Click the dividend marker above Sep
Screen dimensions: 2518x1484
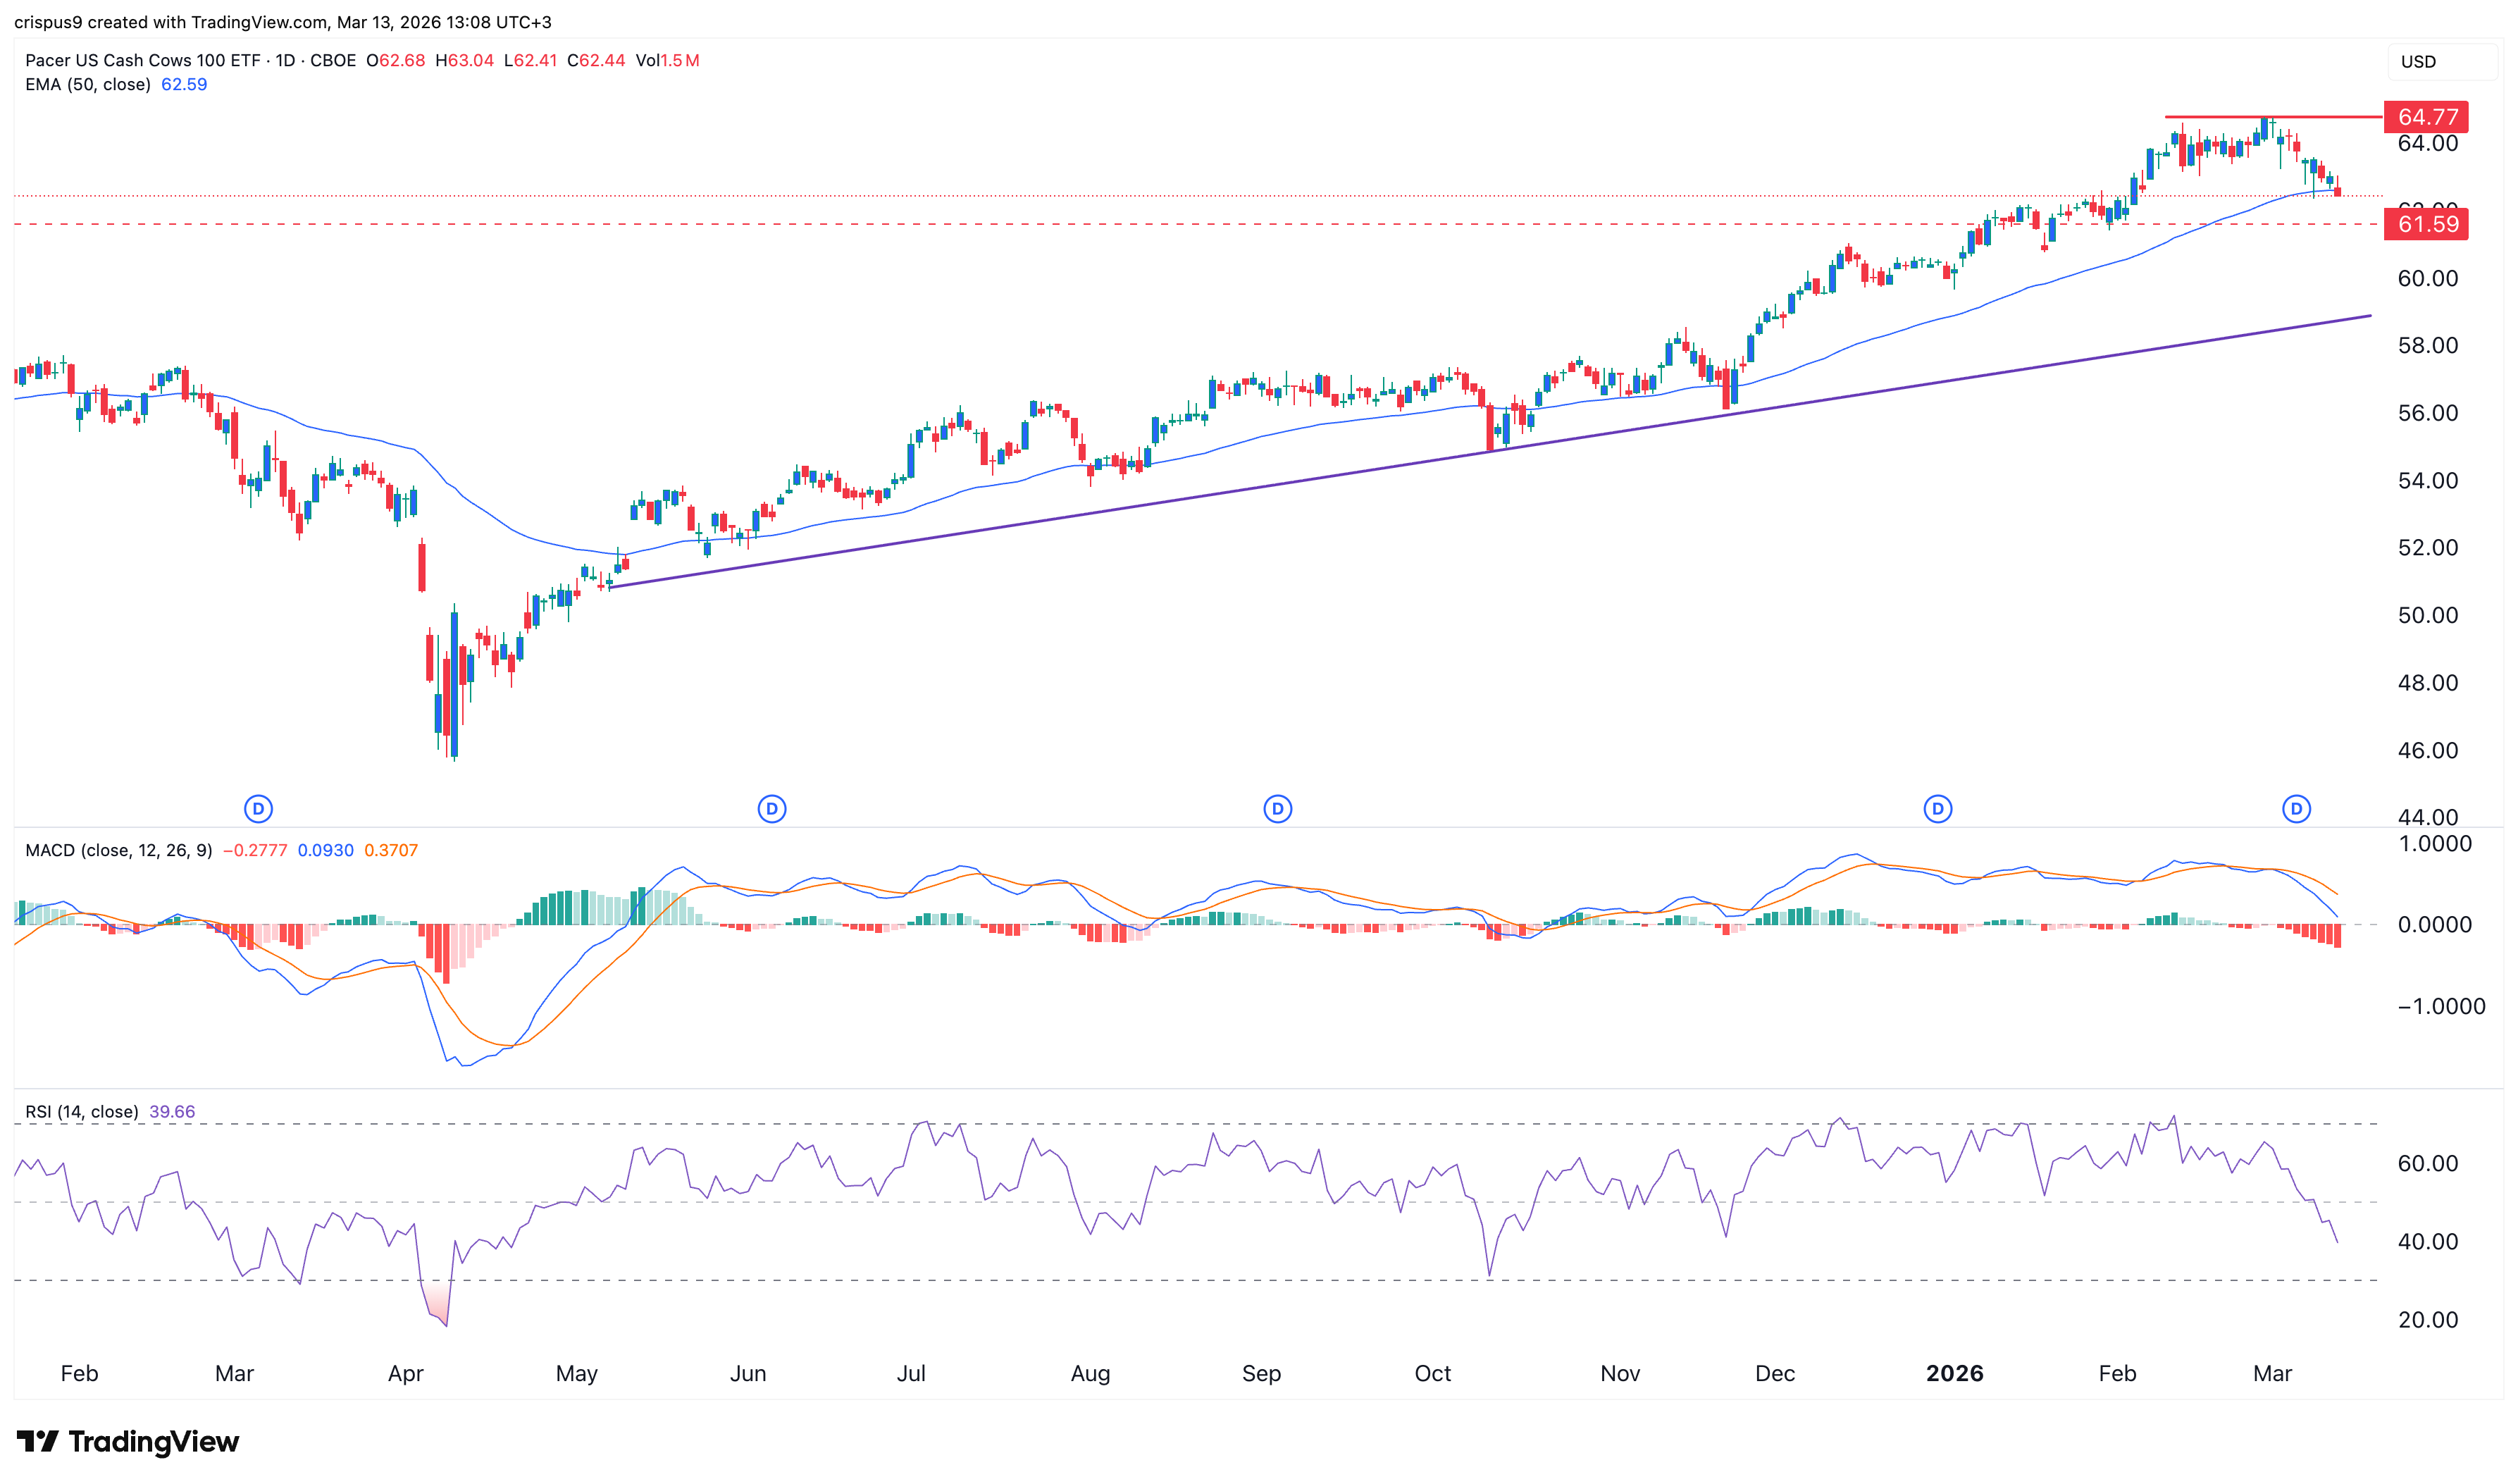click(x=1277, y=808)
